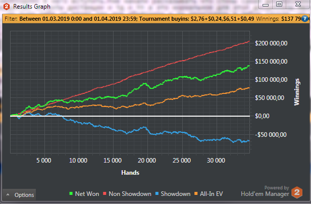This screenshot has width=311, height=204.
Task: Click the 15 000 hands axis label
Action: (x=113, y=161)
